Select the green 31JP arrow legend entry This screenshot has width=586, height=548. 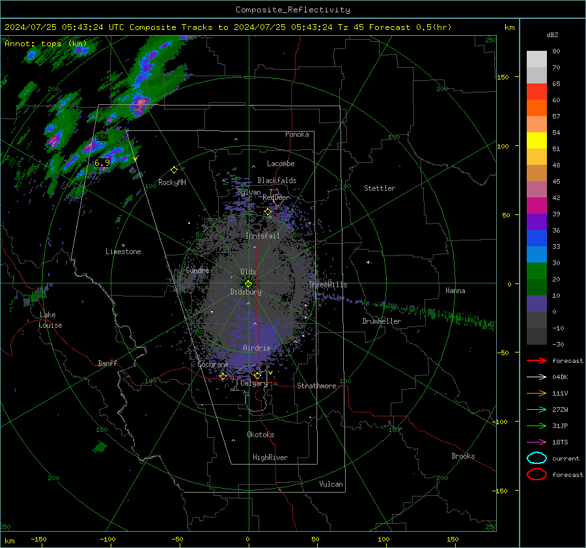(537, 425)
